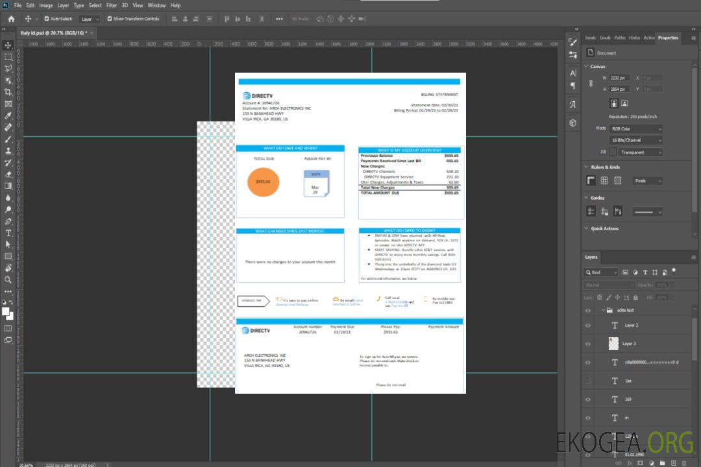Open the 16 Bits/Channel dropdown
701x467 pixels.
coord(635,140)
